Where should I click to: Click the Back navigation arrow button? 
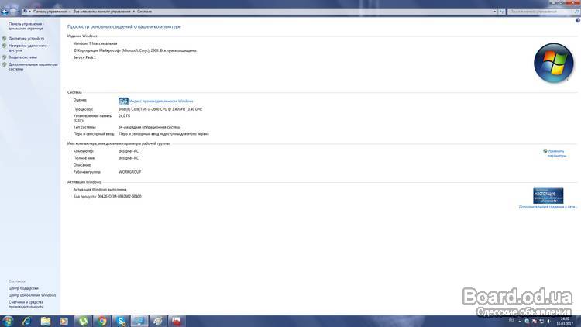click(5, 12)
